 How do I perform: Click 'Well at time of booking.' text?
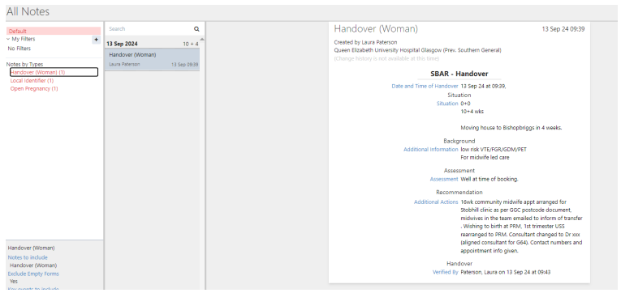click(x=489, y=179)
